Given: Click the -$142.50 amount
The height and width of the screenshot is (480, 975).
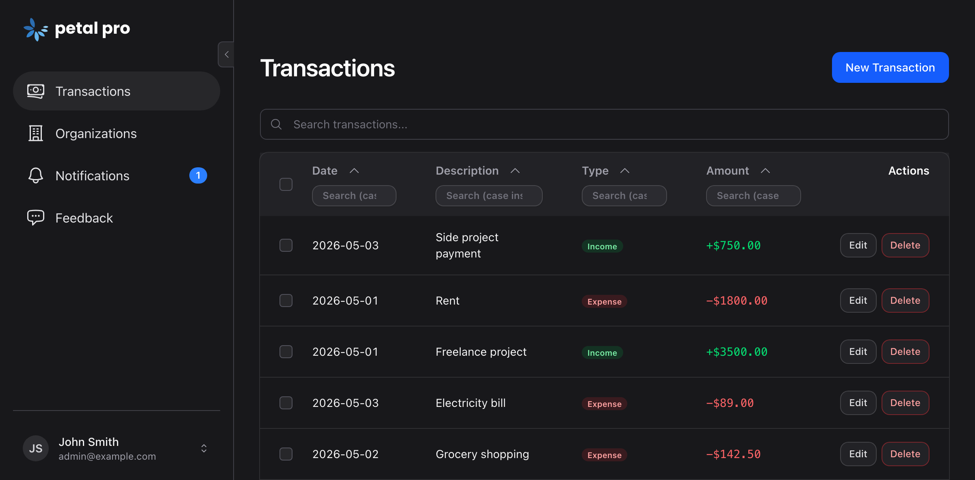Looking at the screenshot, I should point(733,454).
